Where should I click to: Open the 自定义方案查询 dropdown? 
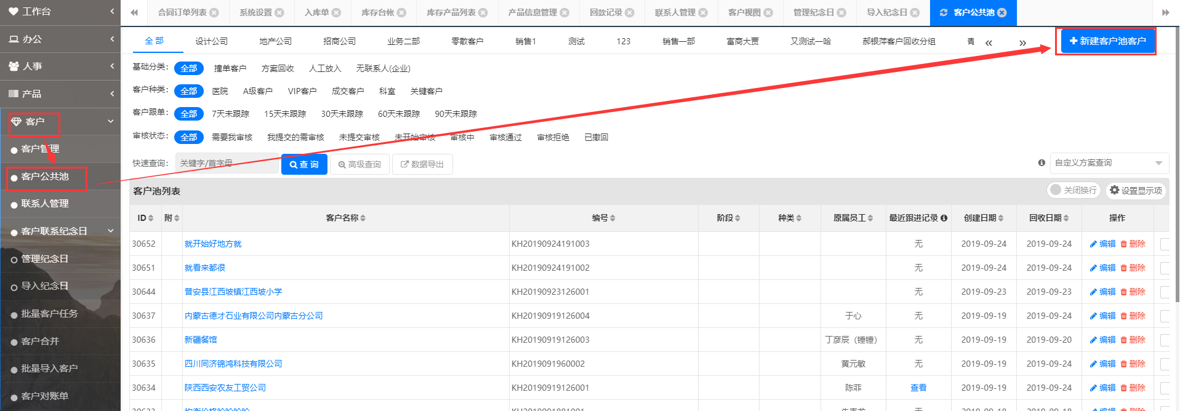1109,163
